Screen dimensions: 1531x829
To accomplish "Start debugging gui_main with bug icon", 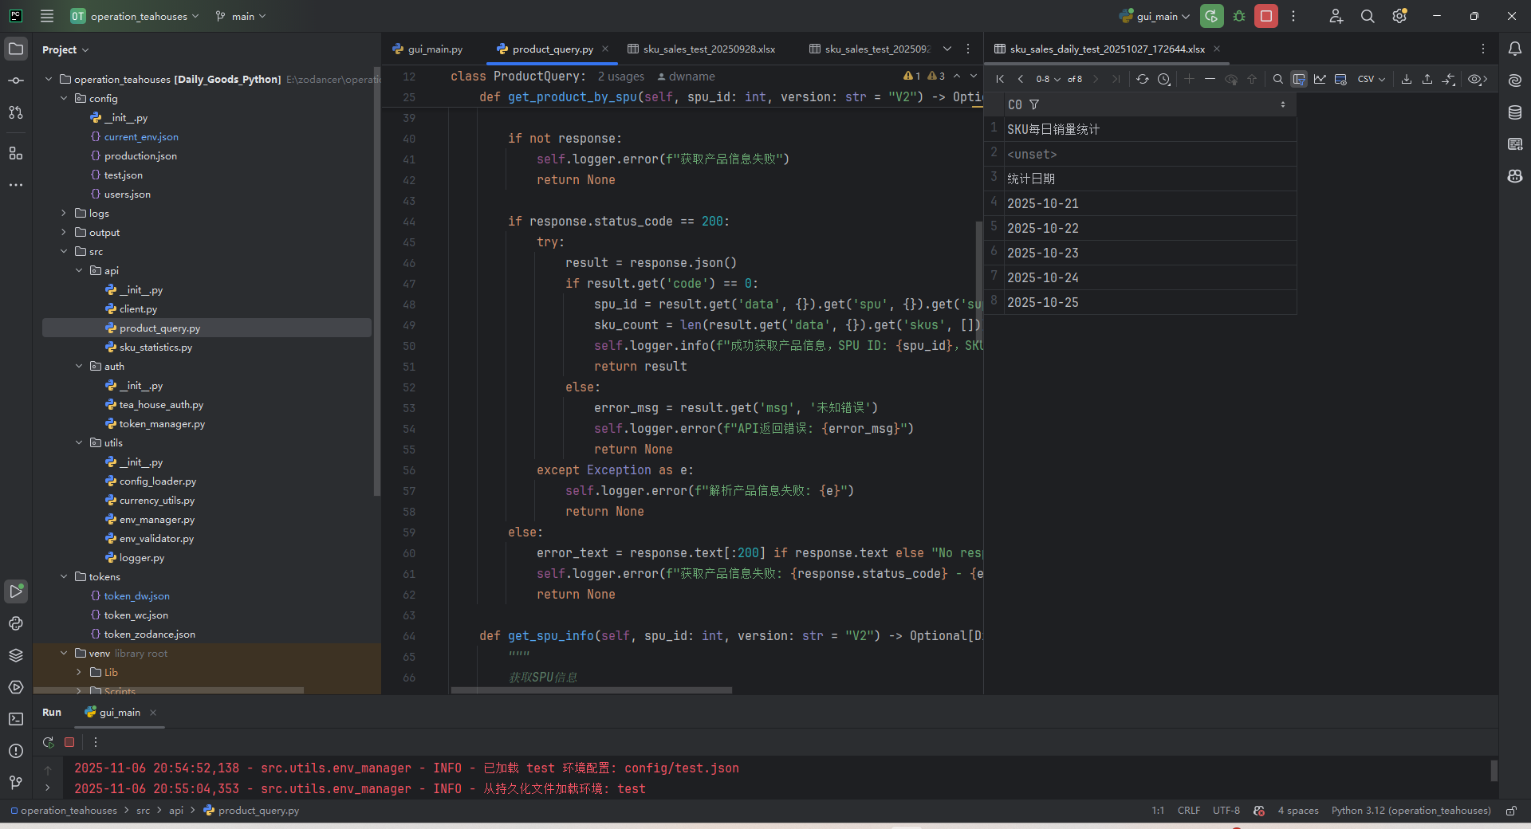I will pyautogui.click(x=1239, y=16).
